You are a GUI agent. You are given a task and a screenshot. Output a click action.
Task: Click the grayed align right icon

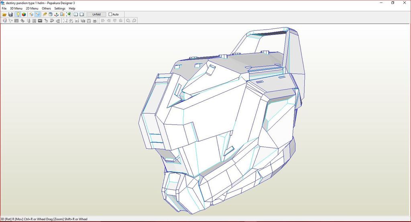point(109,21)
